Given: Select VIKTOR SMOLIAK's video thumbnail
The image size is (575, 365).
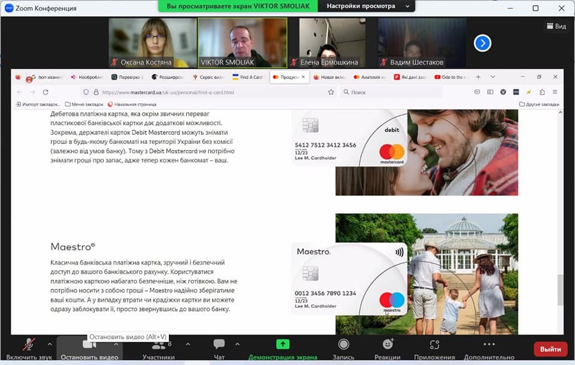Looking at the screenshot, I should (x=243, y=43).
